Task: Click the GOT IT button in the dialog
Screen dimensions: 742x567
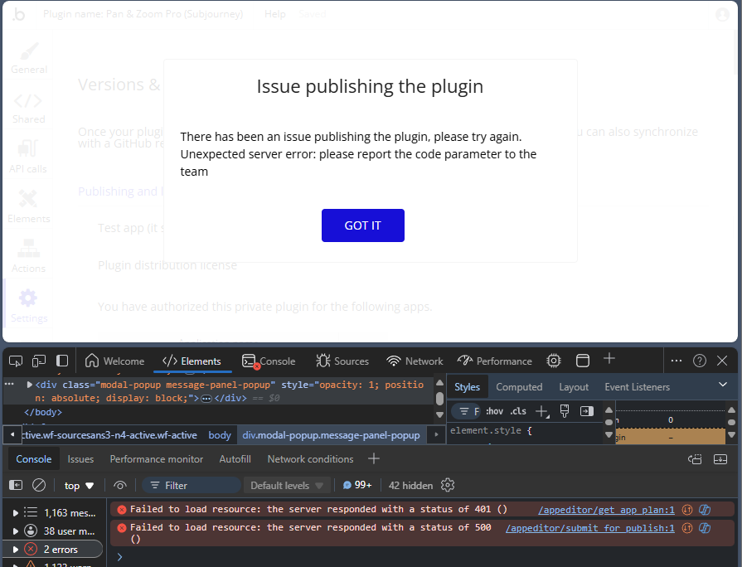Action: click(362, 225)
